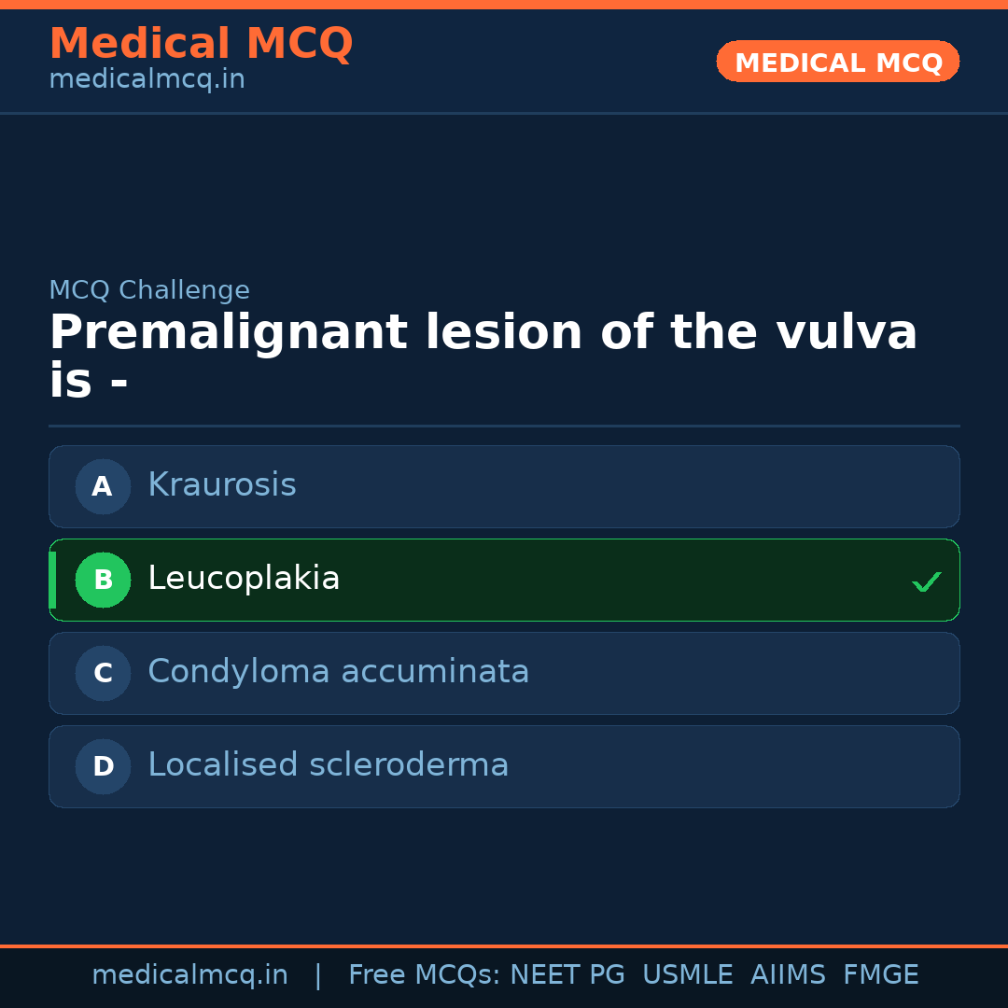The height and width of the screenshot is (1008, 1008).
Task: Click the circular letter badge for option A
Action: [x=103, y=486]
